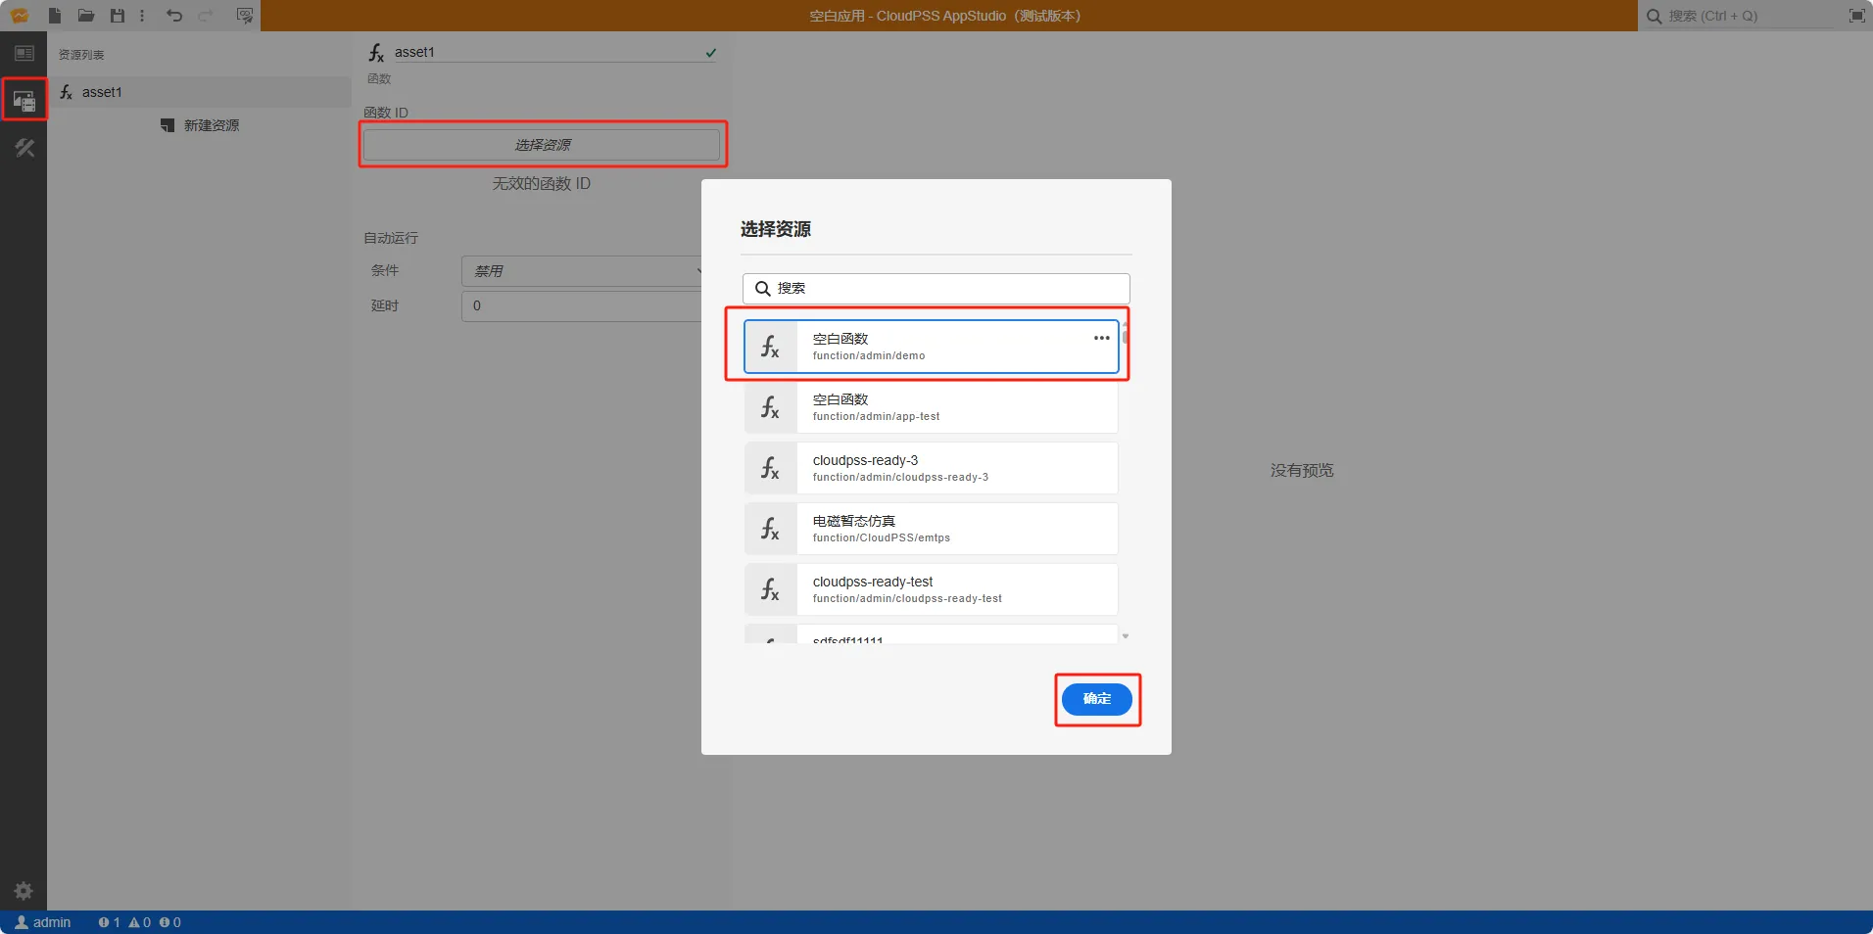1873x934 pixels.
Task: Click the error count indicator in status bar
Action: 109,922
